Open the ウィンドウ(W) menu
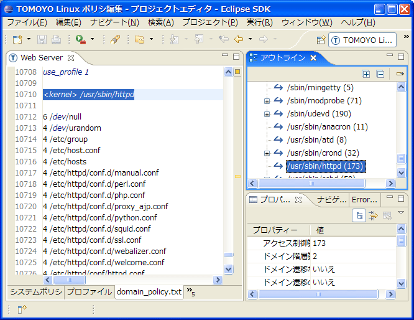 tap(307, 22)
